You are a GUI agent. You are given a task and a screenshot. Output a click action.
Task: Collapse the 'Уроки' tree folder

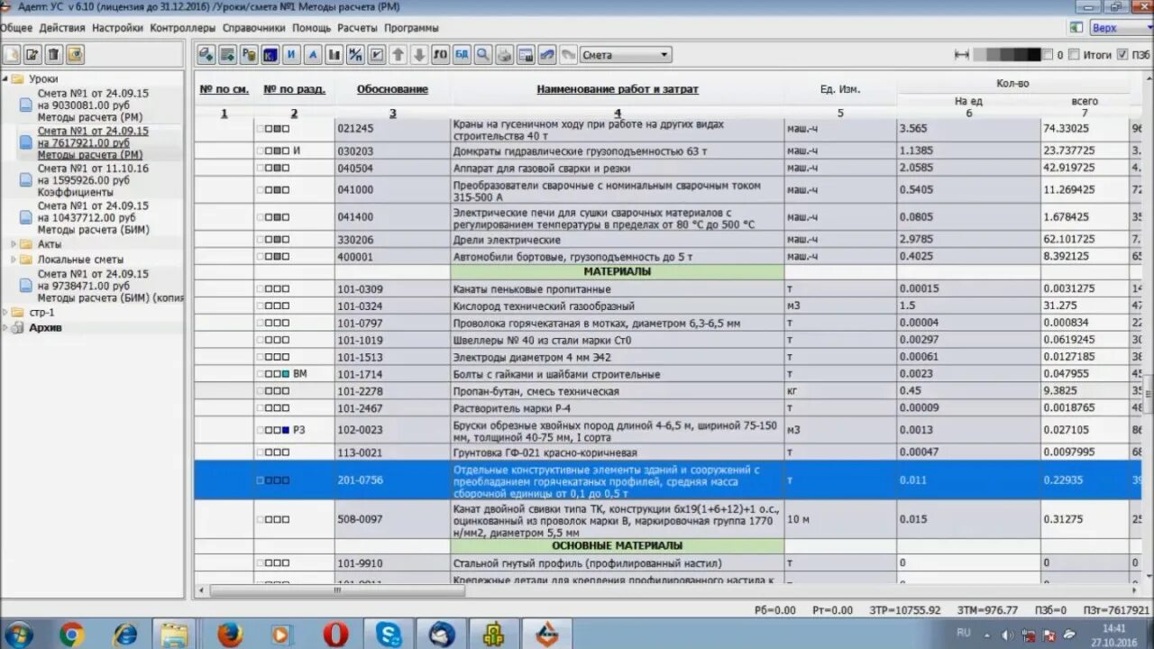click(5, 78)
